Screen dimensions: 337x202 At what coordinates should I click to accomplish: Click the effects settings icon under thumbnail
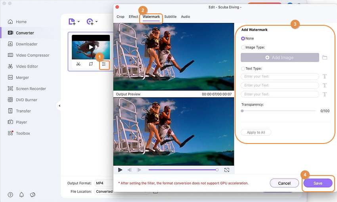coord(104,64)
